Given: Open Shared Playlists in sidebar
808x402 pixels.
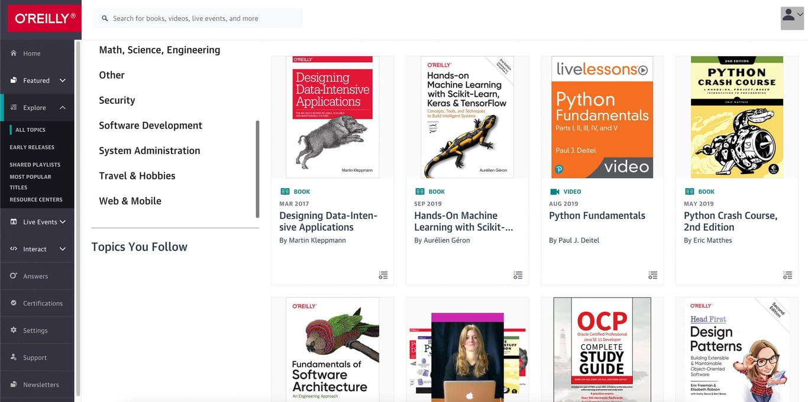Looking at the screenshot, I should [35, 165].
